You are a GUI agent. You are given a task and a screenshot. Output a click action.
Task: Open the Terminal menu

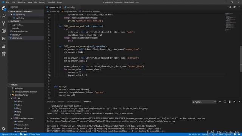[51, 2]
